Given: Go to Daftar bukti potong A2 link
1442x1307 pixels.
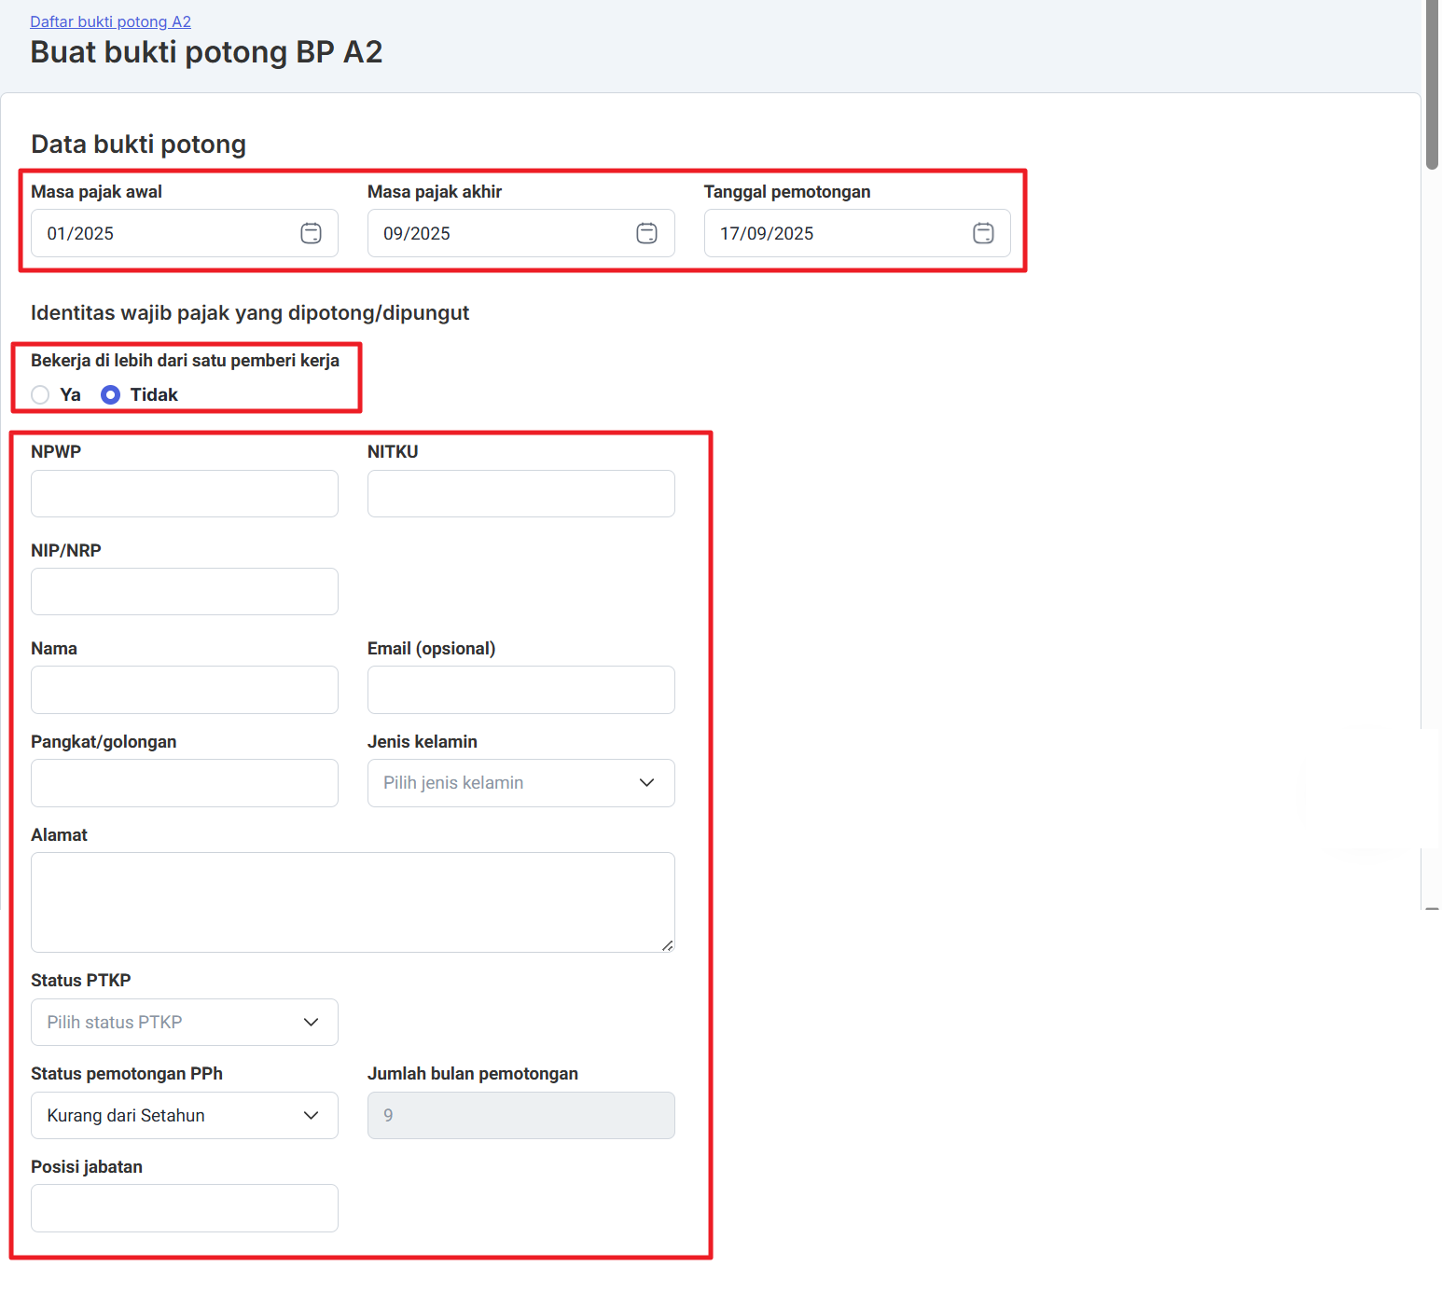Looking at the screenshot, I should [110, 21].
